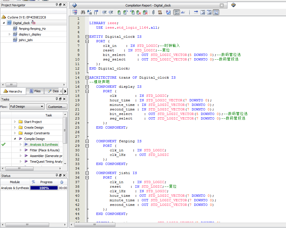
Task: Float the Project Navigator panel
Action: point(60,5)
